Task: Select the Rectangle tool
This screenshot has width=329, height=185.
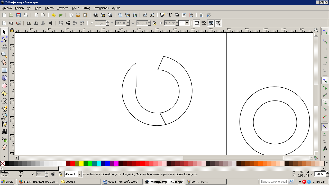Action: point(4,70)
